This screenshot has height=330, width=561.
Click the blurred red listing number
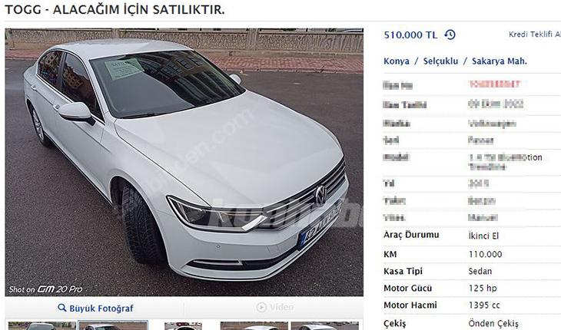tap(493, 84)
